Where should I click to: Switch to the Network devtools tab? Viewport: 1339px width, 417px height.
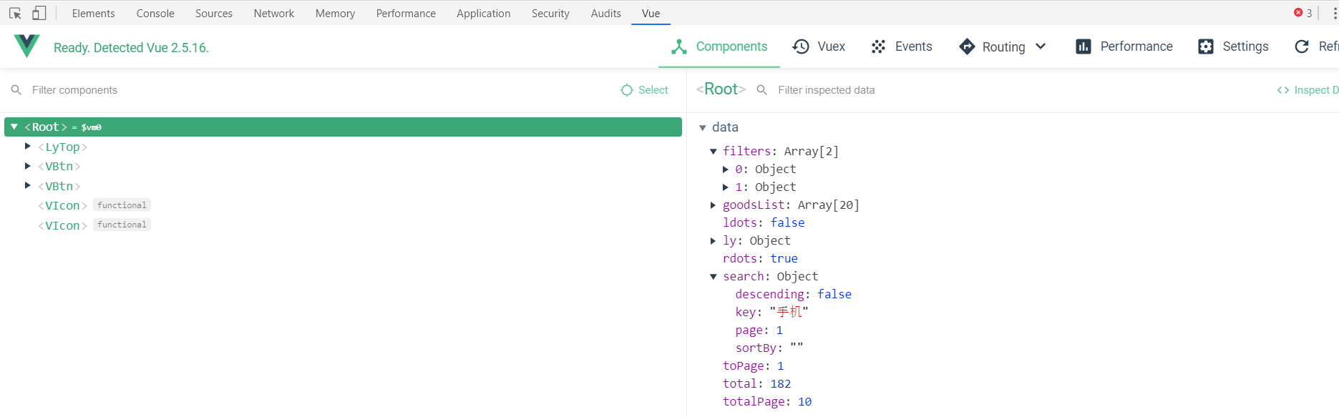pyautogui.click(x=273, y=14)
